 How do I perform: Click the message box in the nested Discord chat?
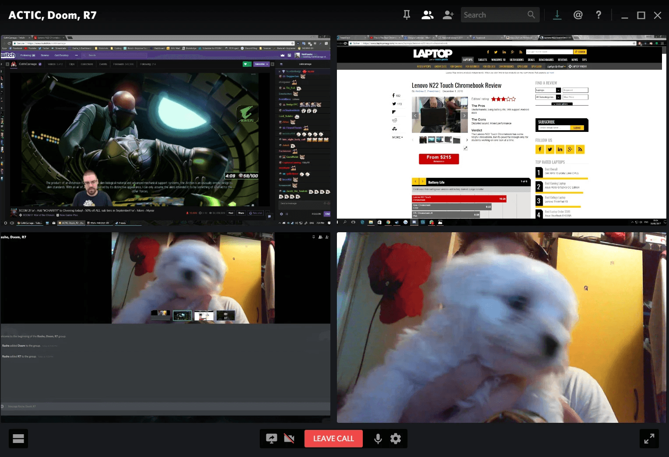166,407
